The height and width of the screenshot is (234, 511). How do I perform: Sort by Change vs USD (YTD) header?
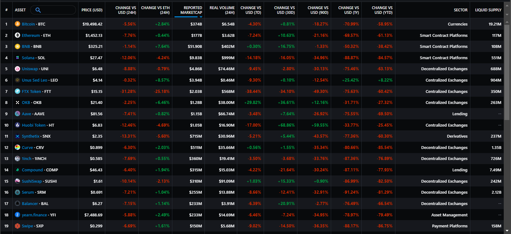pyautogui.click(x=382, y=10)
